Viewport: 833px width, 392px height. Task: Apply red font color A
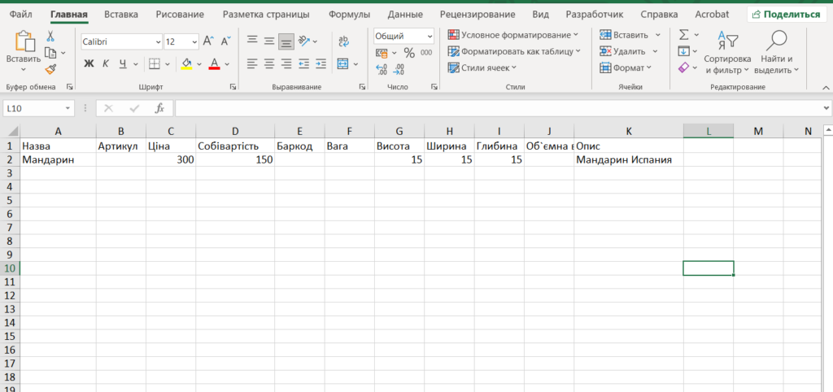coord(215,63)
